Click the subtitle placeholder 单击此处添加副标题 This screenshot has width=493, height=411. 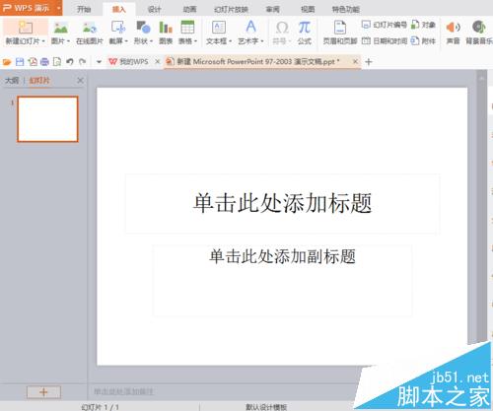click(x=282, y=280)
